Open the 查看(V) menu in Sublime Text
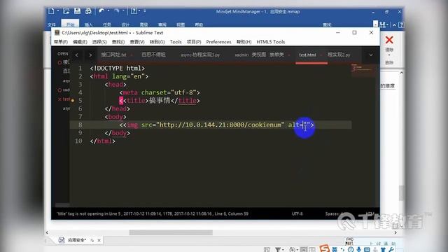 coord(137,42)
